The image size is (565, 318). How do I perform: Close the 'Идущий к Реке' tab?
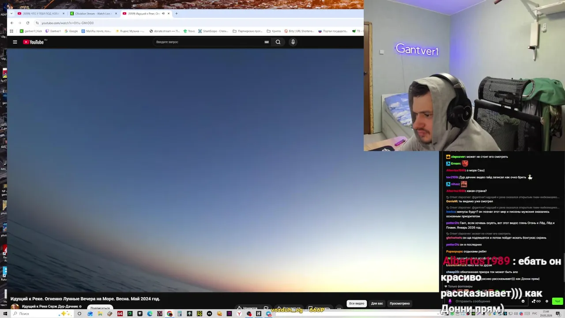(169, 14)
